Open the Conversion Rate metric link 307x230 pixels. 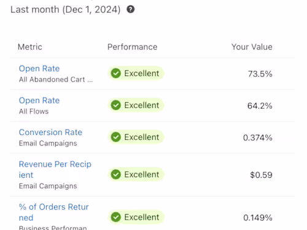point(50,132)
